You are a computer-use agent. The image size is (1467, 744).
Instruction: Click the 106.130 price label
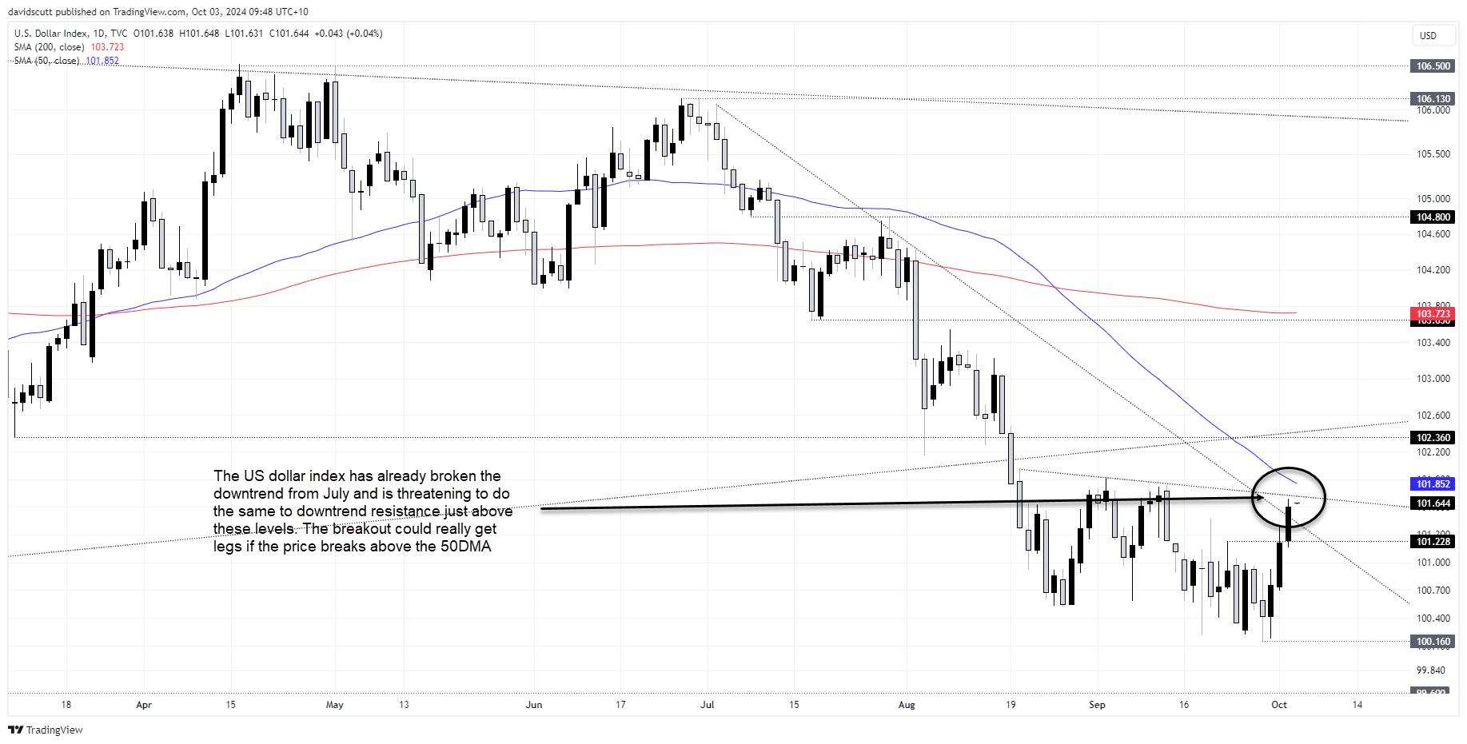pyautogui.click(x=1433, y=99)
